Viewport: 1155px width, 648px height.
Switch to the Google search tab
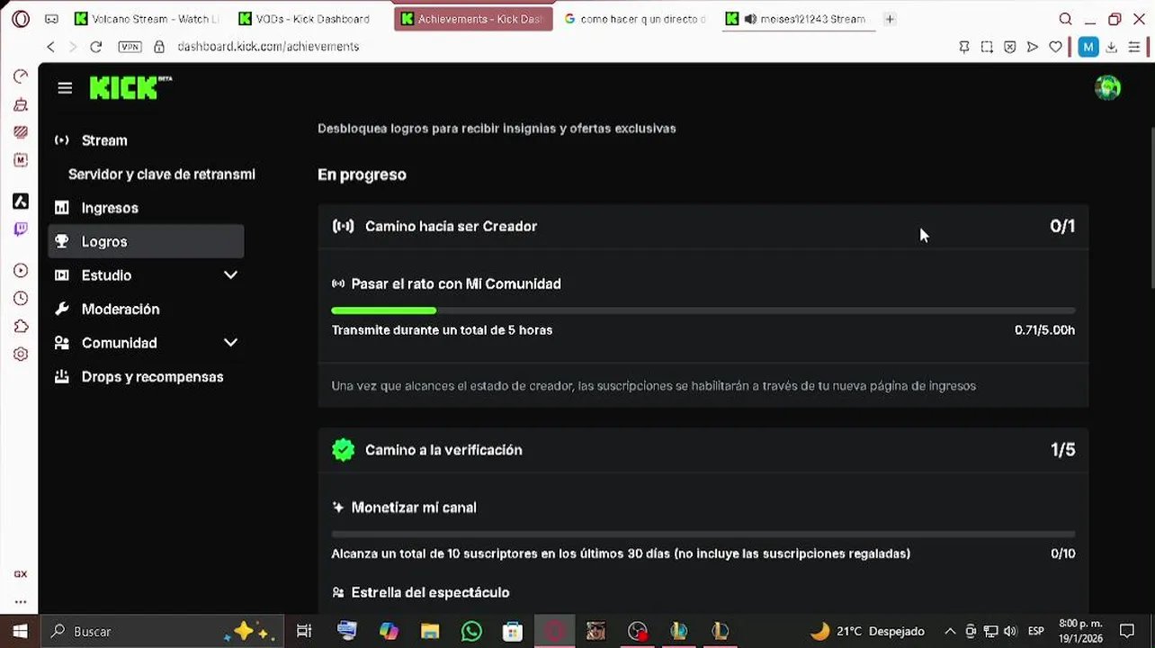point(635,19)
